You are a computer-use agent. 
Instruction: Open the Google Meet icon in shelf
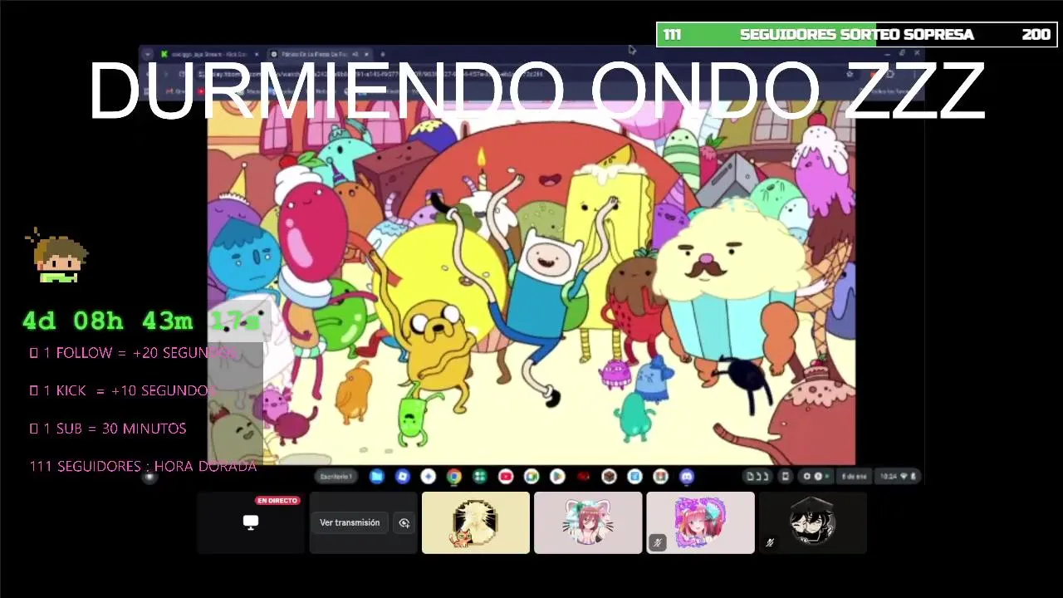pyautogui.click(x=531, y=476)
